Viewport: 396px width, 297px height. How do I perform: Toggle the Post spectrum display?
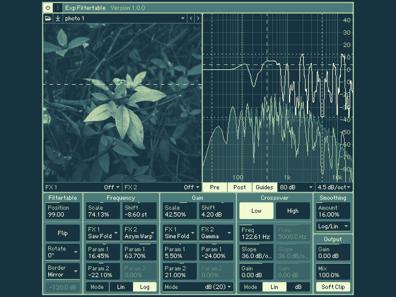coord(240,187)
